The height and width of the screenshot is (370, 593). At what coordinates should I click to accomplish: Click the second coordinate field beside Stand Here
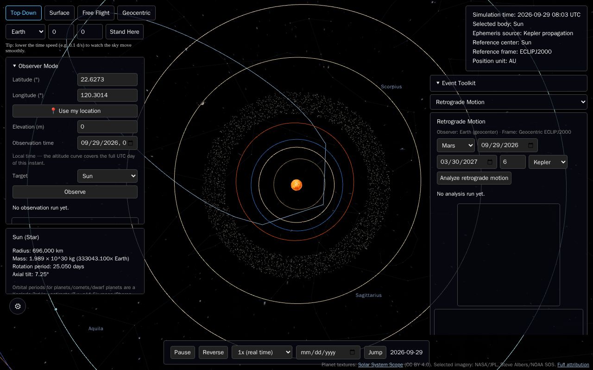[x=89, y=32]
